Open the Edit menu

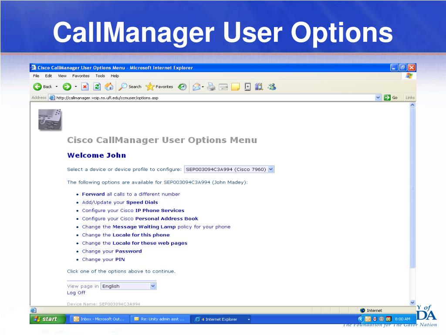point(48,76)
